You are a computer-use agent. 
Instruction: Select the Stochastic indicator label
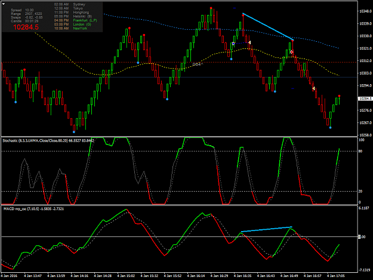pyautogui.click(x=48, y=140)
